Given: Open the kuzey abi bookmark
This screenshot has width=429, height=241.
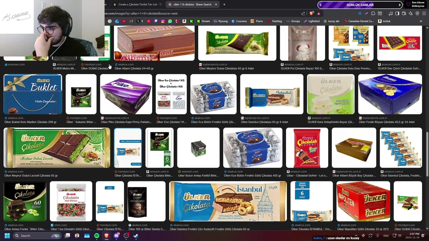Looking at the screenshot, I should click(x=331, y=21).
